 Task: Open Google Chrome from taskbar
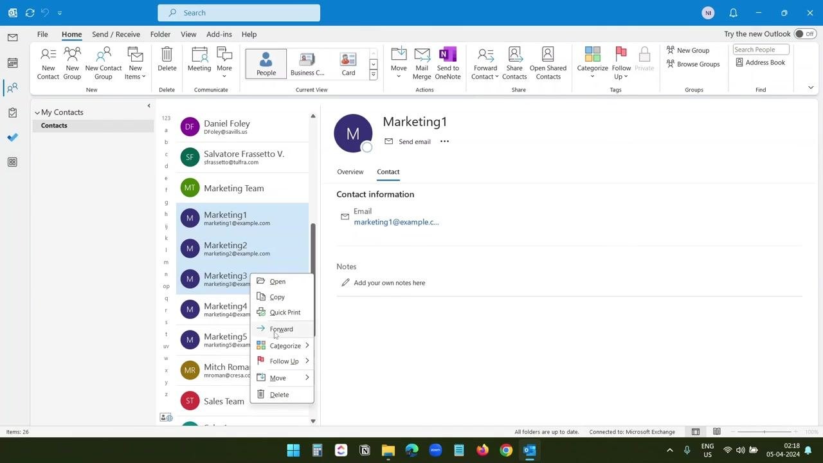506,450
